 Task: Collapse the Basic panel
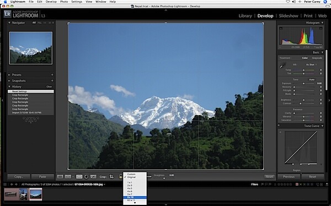coord(322,52)
